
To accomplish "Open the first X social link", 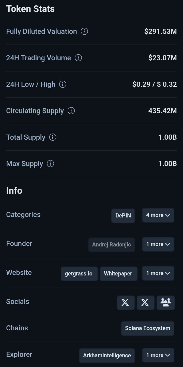I will [x=126, y=303].
